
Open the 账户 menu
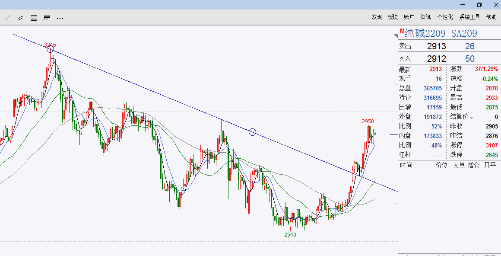pos(409,17)
